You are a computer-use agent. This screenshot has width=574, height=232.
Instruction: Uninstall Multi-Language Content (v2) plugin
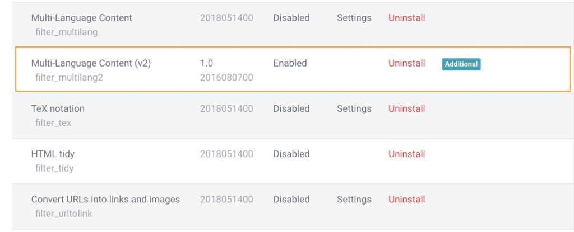tap(406, 63)
